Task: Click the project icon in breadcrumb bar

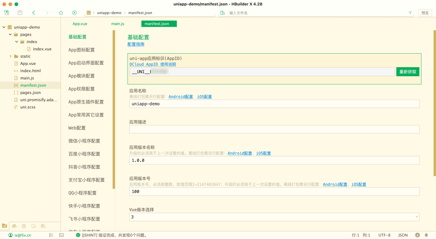Action: (x=89, y=13)
